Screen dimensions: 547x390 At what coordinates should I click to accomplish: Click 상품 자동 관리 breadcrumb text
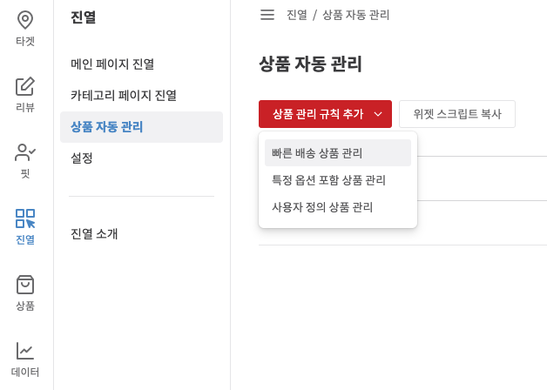(x=356, y=15)
